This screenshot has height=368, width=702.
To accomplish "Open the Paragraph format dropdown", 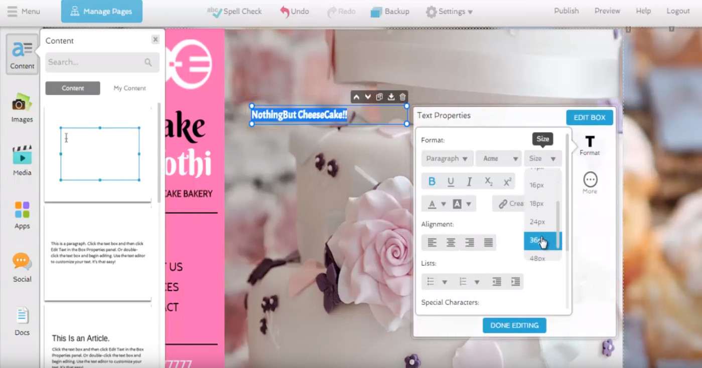I will tap(447, 159).
